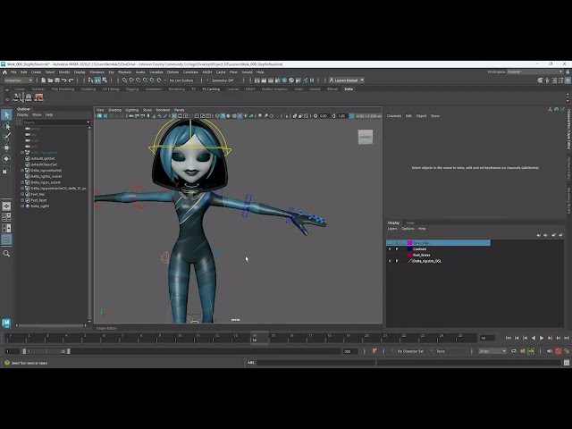Toggle playback P of Controls layer
This screenshot has height=429, width=572.
click(x=397, y=249)
